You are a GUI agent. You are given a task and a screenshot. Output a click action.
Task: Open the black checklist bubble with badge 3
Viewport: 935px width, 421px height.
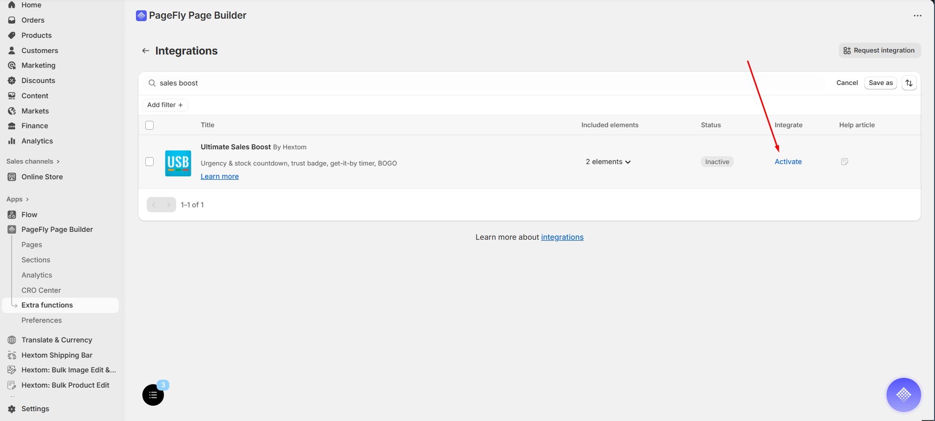[x=153, y=394]
